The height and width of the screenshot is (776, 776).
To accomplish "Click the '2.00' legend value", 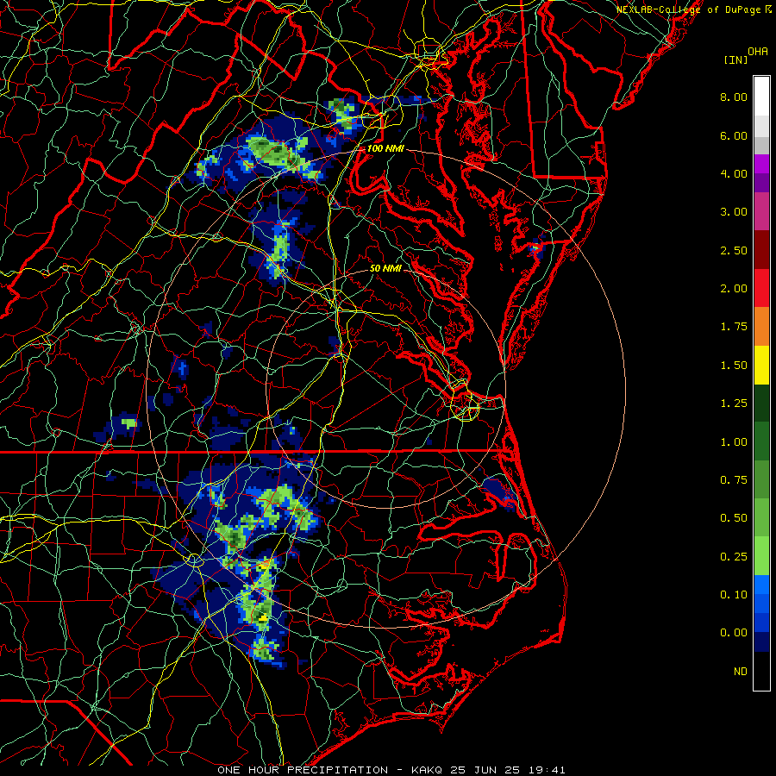I will [x=734, y=289].
